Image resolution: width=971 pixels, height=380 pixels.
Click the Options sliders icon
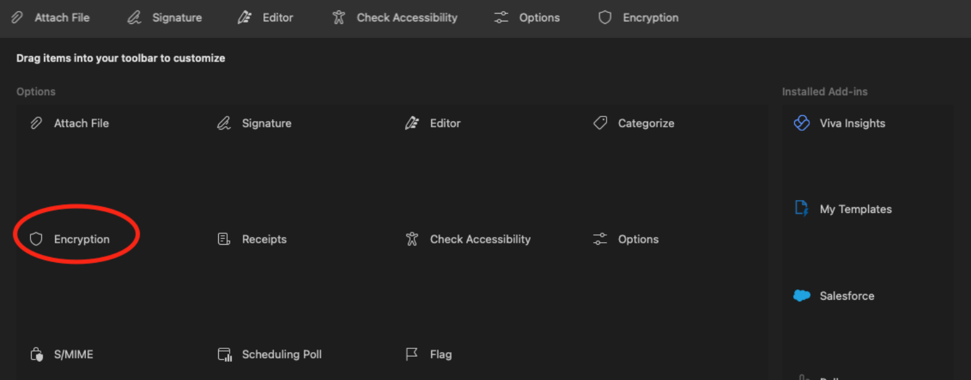click(599, 239)
